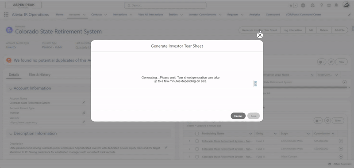Open the Accounts tab
The height and width of the screenshot is (168, 354).
pos(75,15)
